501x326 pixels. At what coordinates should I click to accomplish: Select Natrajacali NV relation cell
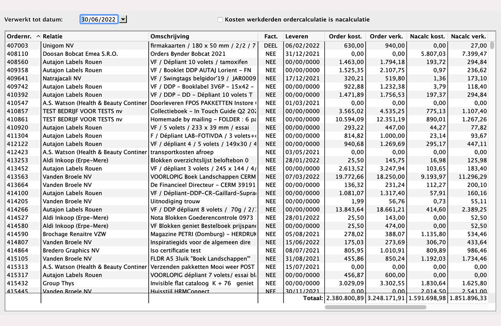point(62,78)
